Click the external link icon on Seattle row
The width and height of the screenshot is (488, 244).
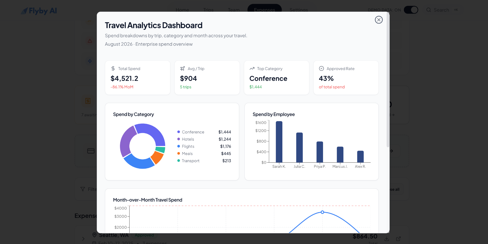tap(399, 239)
